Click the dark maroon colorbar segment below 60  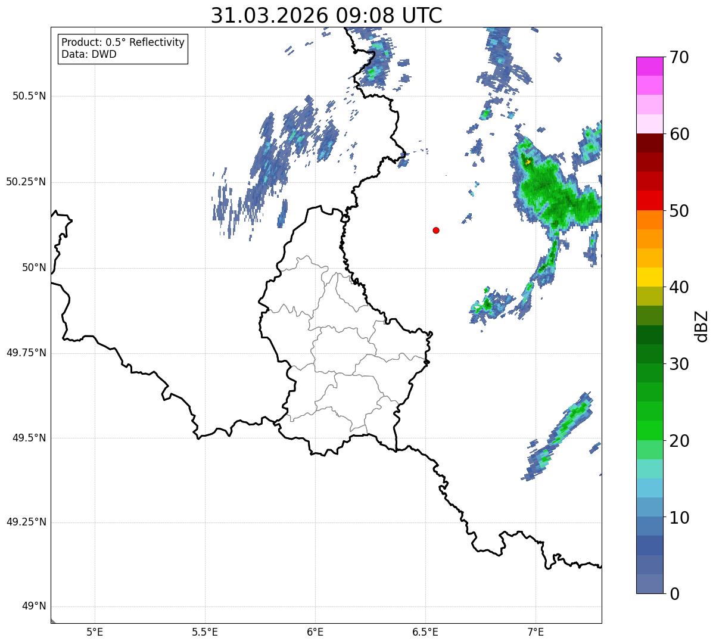tap(649, 143)
